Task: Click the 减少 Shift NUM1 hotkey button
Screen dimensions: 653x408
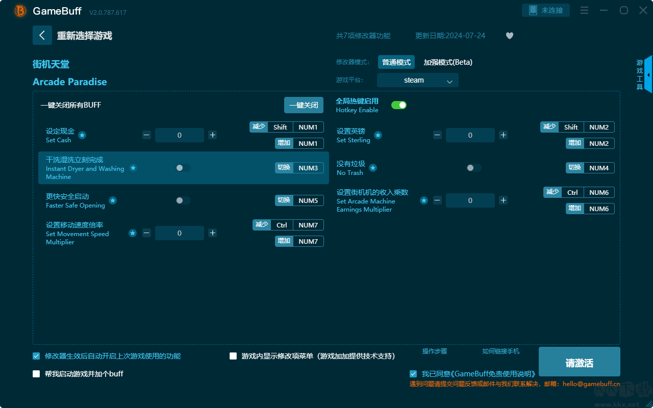Action: pyautogui.click(x=287, y=127)
